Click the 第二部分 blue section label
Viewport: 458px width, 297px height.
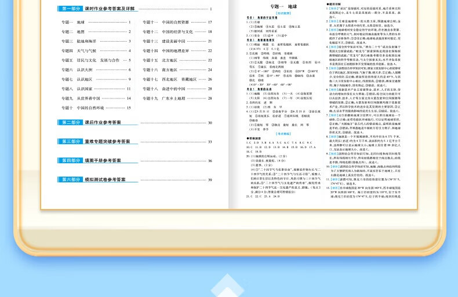point(70,123)
